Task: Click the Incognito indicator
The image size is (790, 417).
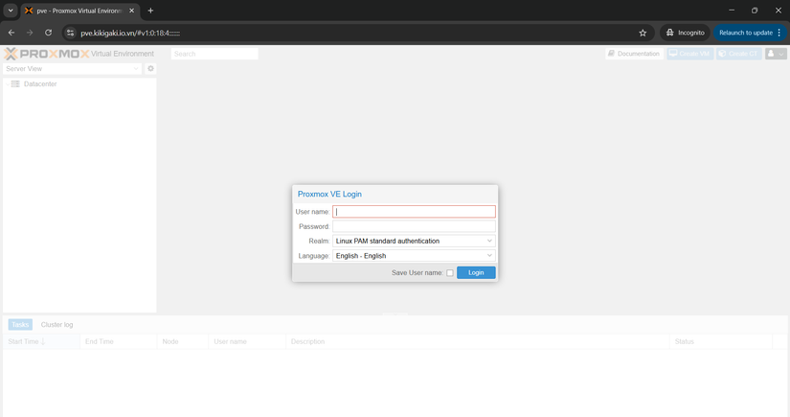Action: click(x=686, y=33)
